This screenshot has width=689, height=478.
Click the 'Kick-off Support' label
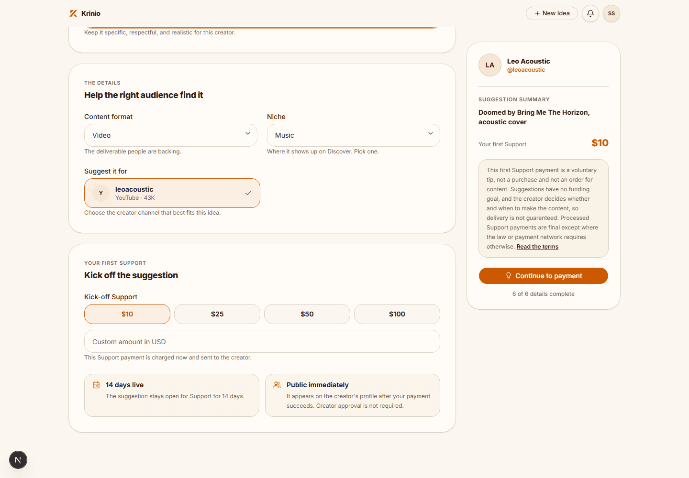(x=111, y=297)
